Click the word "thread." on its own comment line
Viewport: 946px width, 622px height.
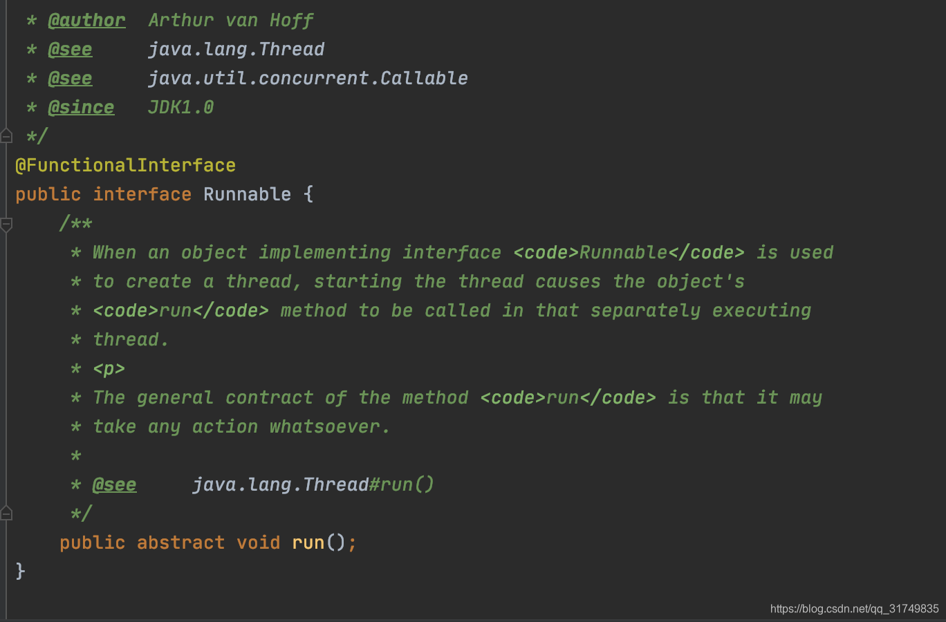(x=131, y=340)
